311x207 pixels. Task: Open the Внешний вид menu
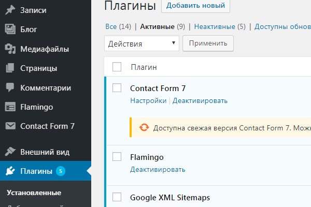(x=46, y=152)
